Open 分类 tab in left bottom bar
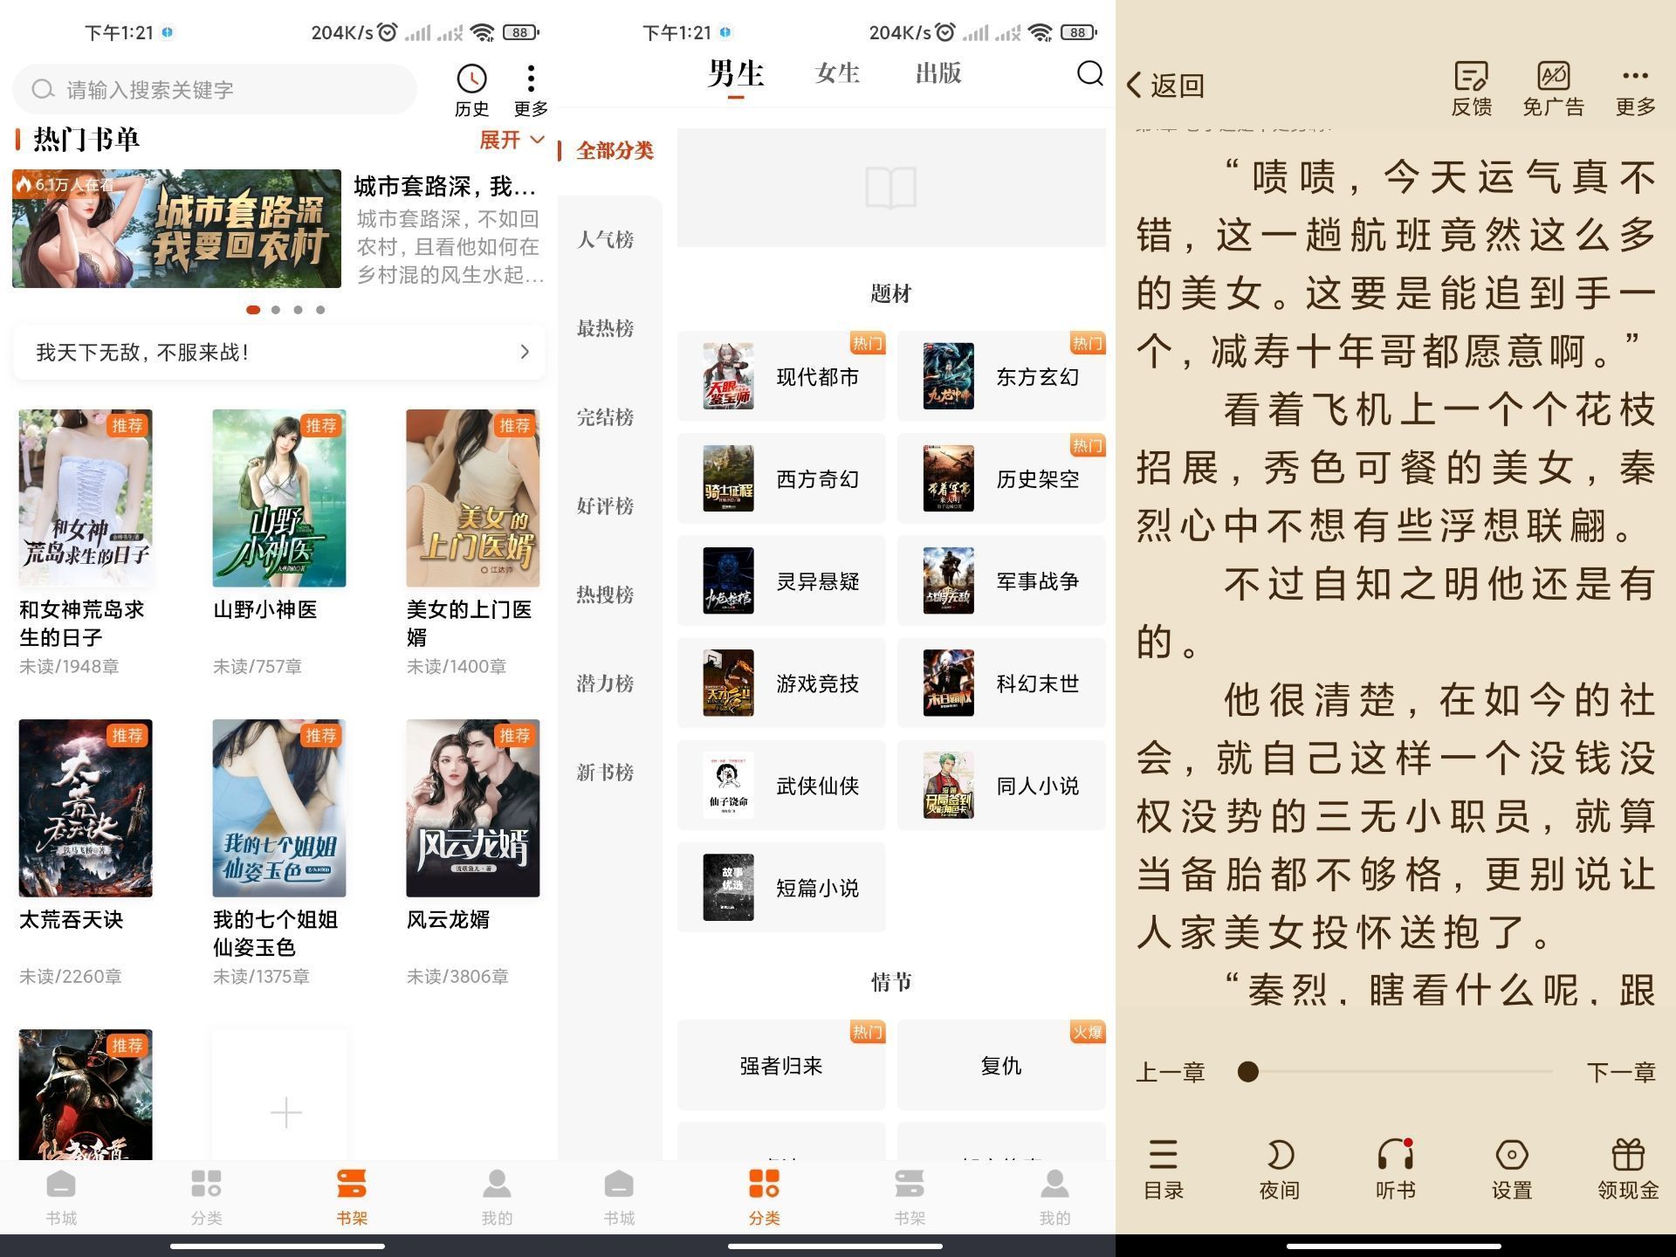 pyautogui.click(x=206, y=1198)
